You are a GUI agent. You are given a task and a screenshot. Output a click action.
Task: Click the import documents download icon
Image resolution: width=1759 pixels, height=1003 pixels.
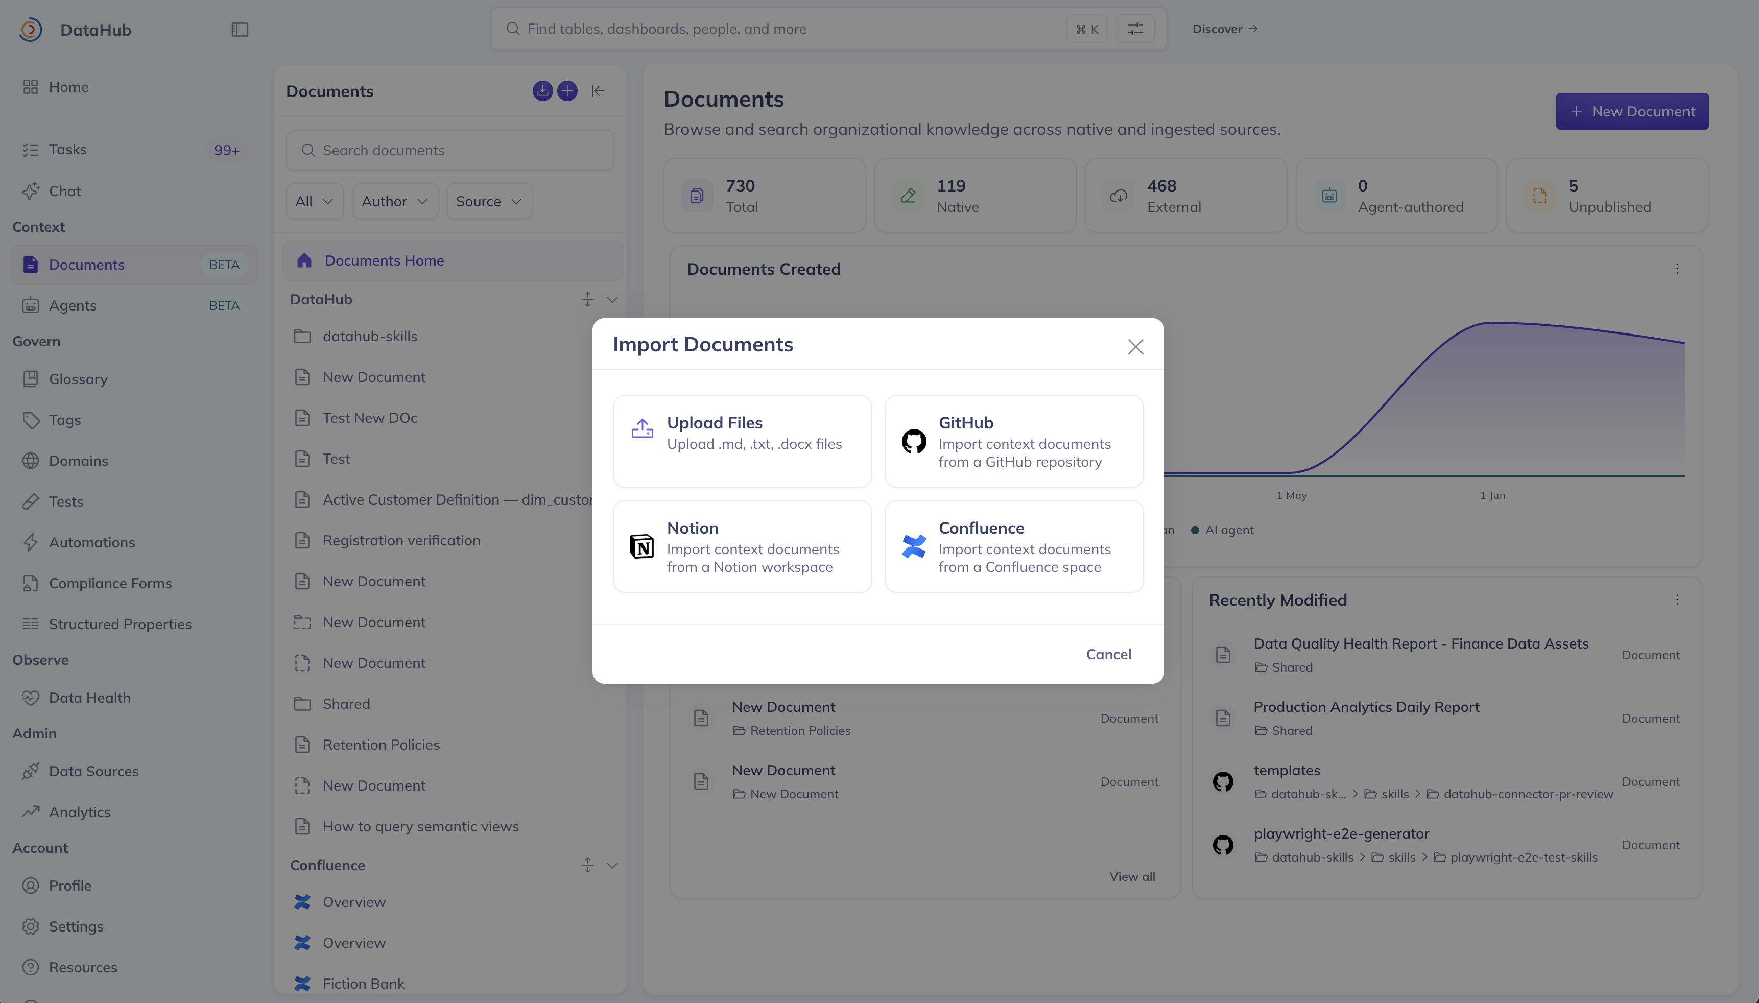coord(543,91)
